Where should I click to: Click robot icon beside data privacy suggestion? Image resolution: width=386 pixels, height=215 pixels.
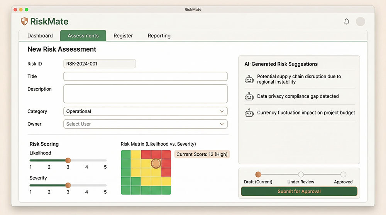point(249,96)
